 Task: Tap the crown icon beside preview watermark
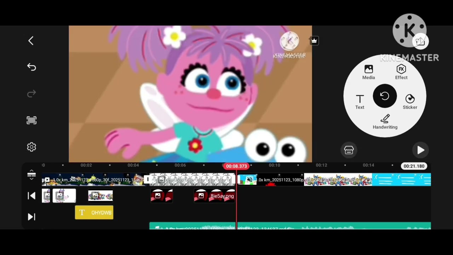(x=314, y=41)
